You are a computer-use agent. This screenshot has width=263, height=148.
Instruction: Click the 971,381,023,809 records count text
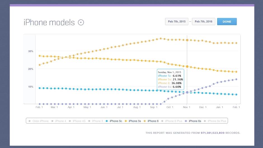point(215,133)
